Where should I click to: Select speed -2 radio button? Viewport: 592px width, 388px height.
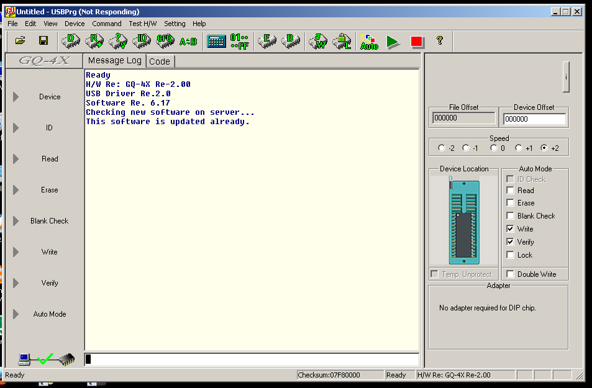pyautogui.click(x=441, y=148)
